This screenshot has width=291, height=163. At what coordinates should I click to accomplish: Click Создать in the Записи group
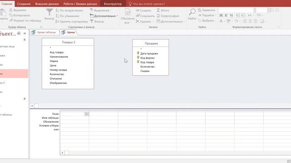coord(144,10)
